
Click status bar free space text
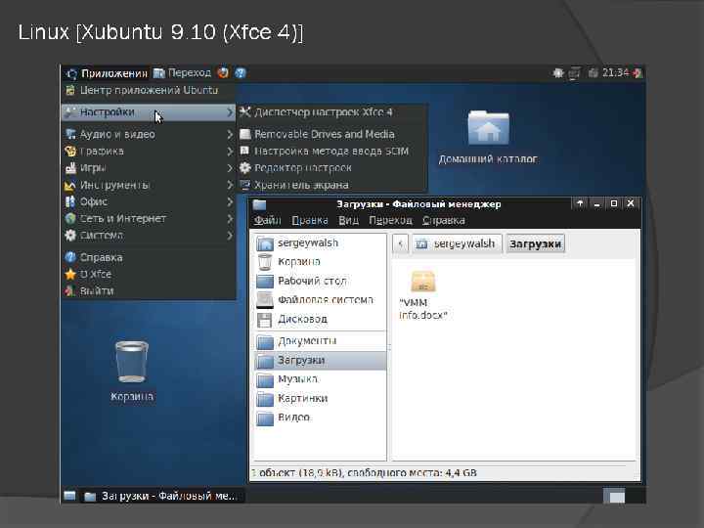click(x=413, y=473)
